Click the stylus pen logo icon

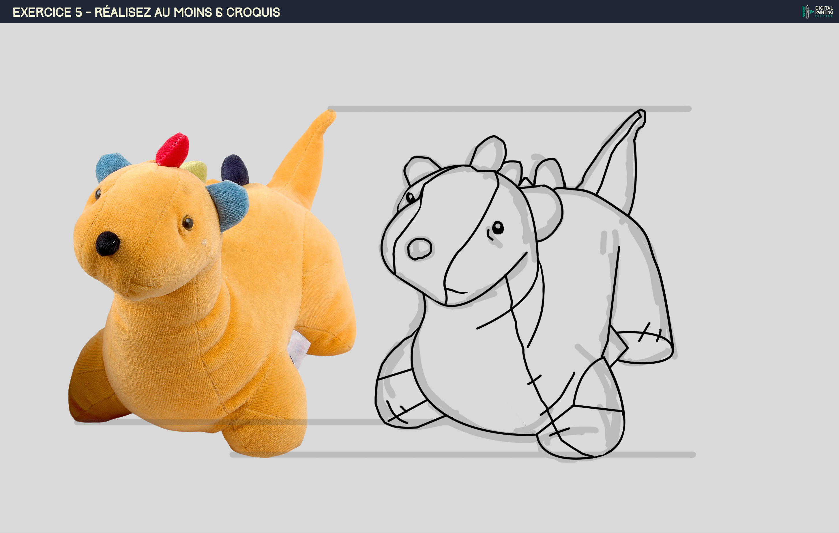coord(807,12)
